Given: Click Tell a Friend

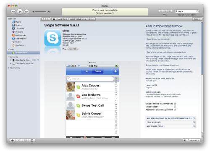Looking at the screenshot, I should tap(171, 122).
